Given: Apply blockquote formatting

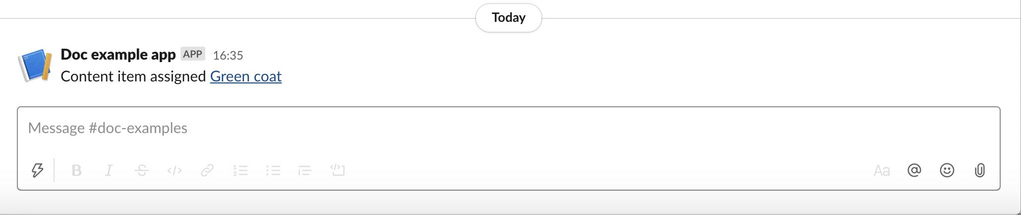Looking at the screenshot, I should pyautogui.click(x=305, y=170).
